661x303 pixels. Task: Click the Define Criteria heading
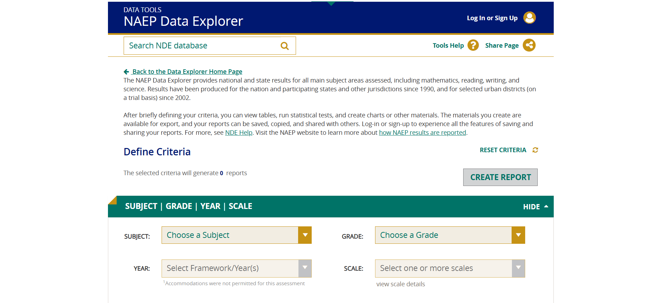(157, 152)
